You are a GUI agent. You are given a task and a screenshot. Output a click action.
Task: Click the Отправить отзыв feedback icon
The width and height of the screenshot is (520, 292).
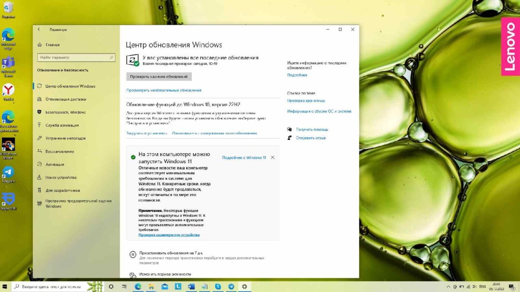289,138
